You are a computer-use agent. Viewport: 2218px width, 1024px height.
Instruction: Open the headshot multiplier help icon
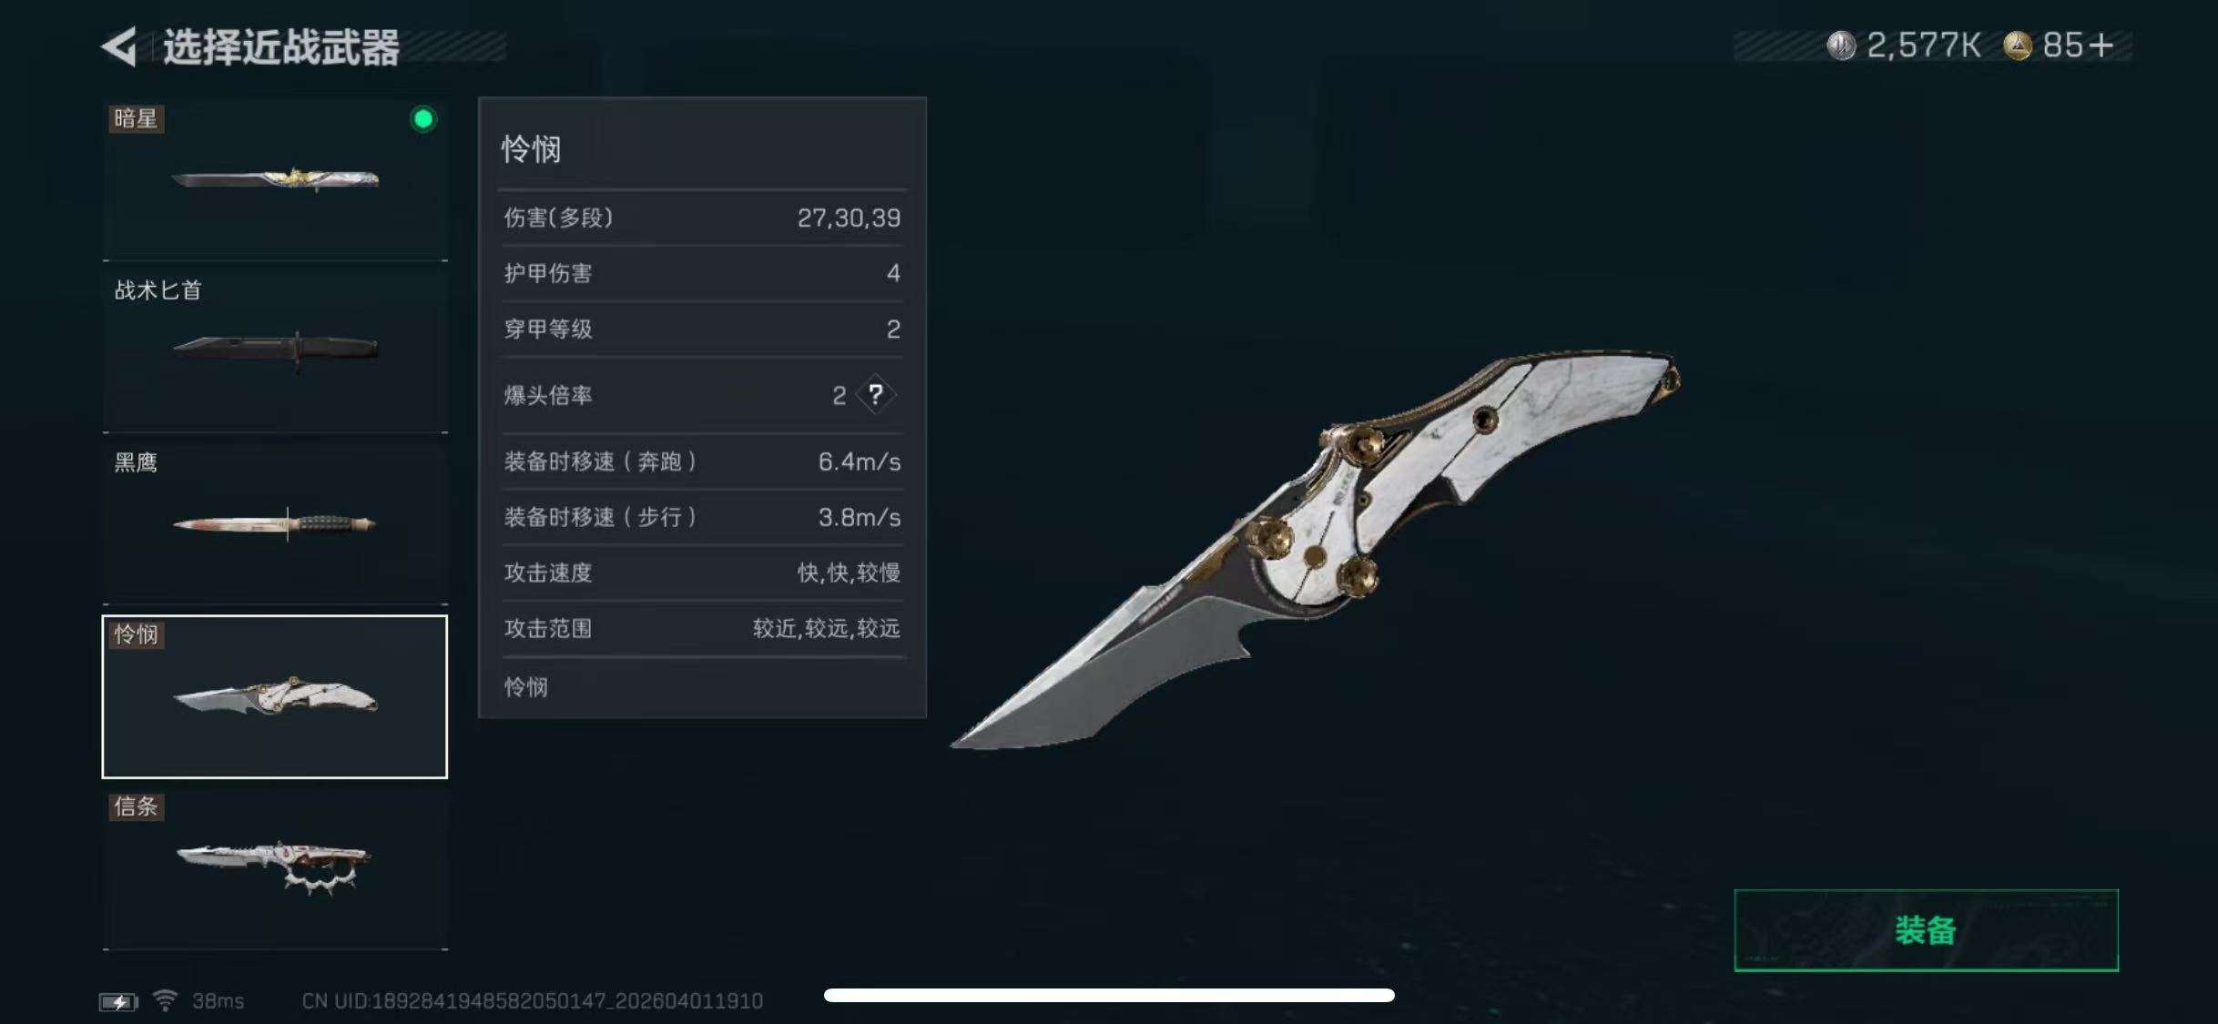click(875, 395)
